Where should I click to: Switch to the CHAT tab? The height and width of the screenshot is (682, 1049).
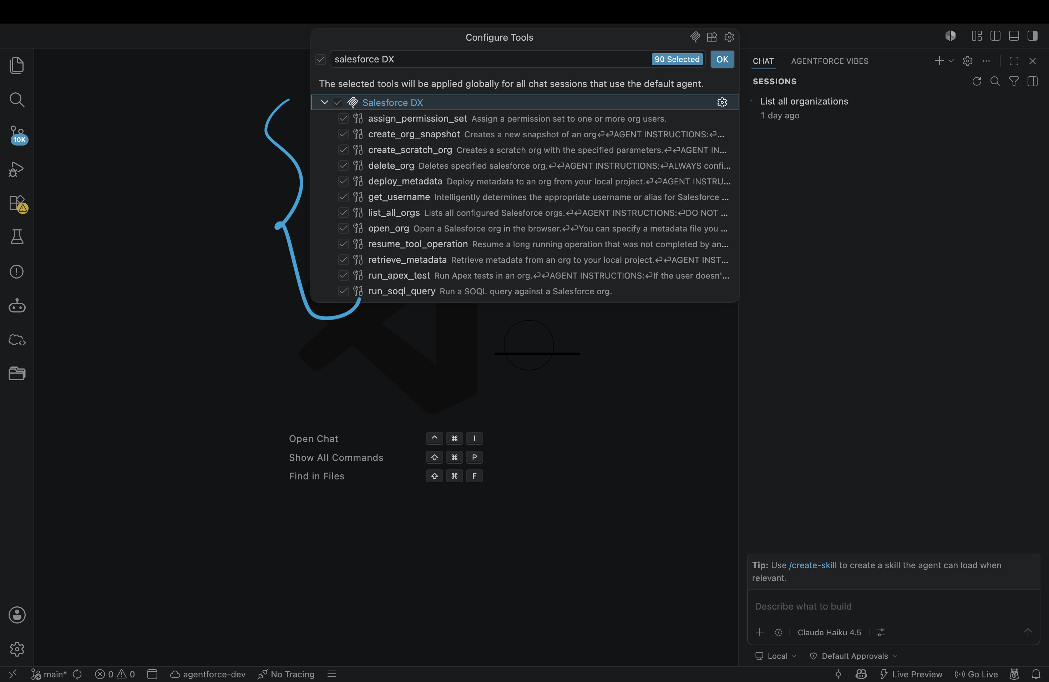point(763,61)
